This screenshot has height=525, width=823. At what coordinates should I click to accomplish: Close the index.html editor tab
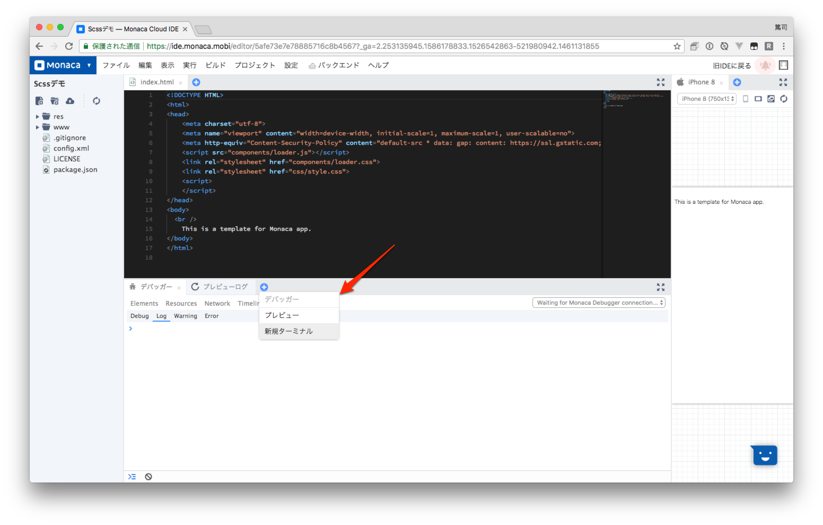181,83
